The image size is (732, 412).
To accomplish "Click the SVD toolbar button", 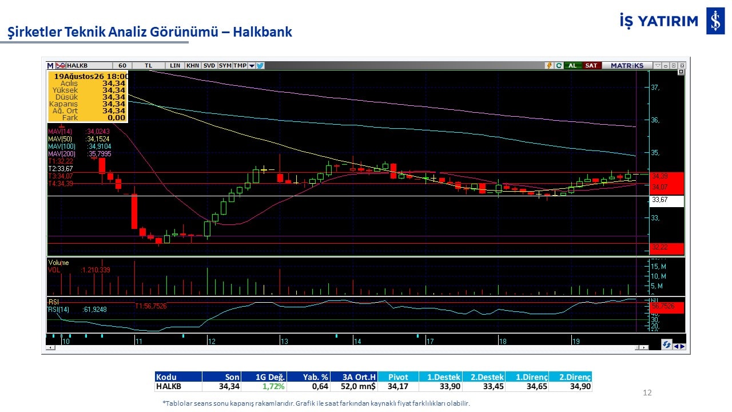I will click(209, 65).
